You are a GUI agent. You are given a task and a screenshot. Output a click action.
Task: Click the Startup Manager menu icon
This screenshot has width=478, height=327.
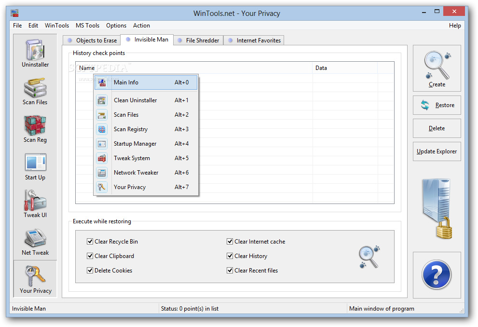[x=102, y=144]
